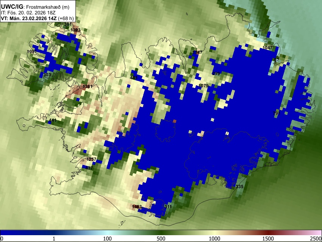
Task: Click the station value 437
Action: pyautogui.click(x=89, y=168)
